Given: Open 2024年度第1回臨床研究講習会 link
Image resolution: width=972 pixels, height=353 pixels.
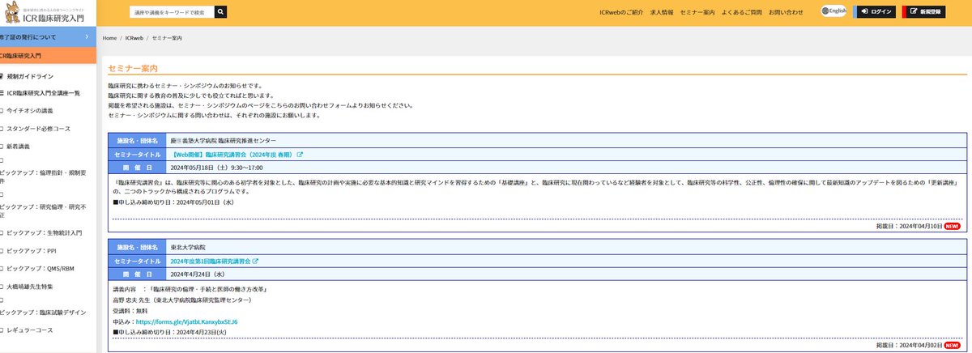Looking at the screenshot, I should tap(211, 262).
